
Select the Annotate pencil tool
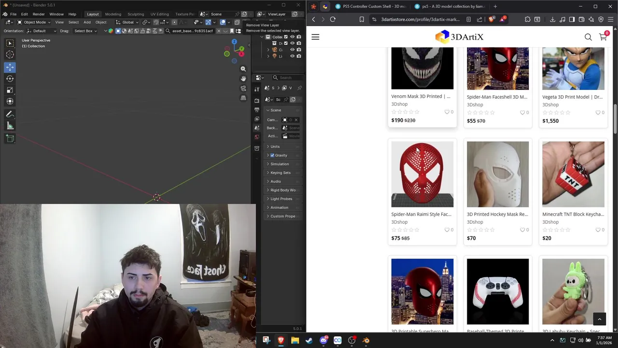pyautogui.click(x=10, y=115)
